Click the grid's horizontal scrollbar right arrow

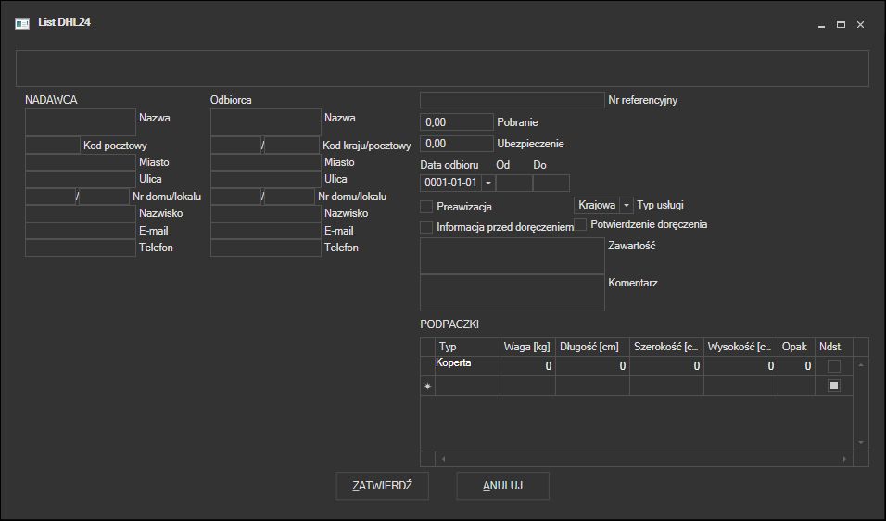coord(844,459)
